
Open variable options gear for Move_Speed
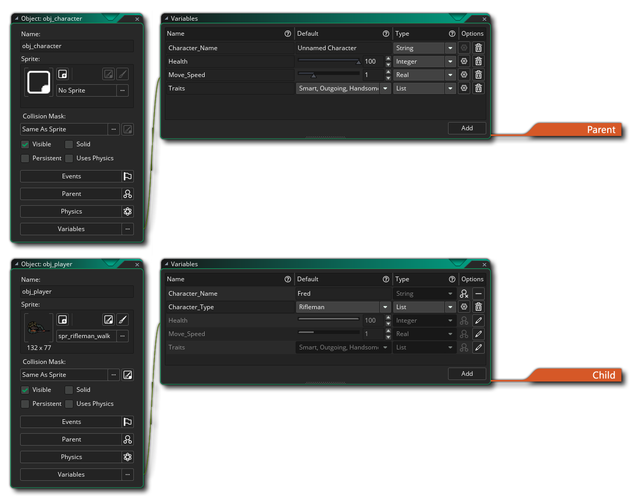pyautogui.click(x=464, y=74)
